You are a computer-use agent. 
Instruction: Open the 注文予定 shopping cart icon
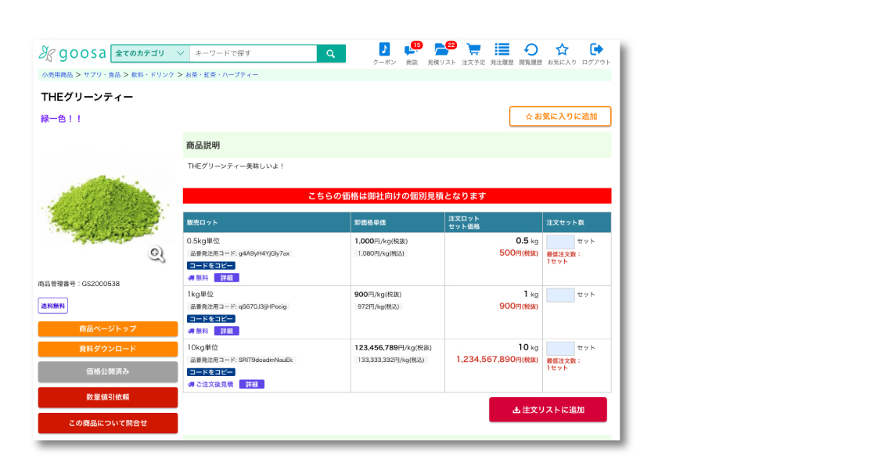pos(473,50)
